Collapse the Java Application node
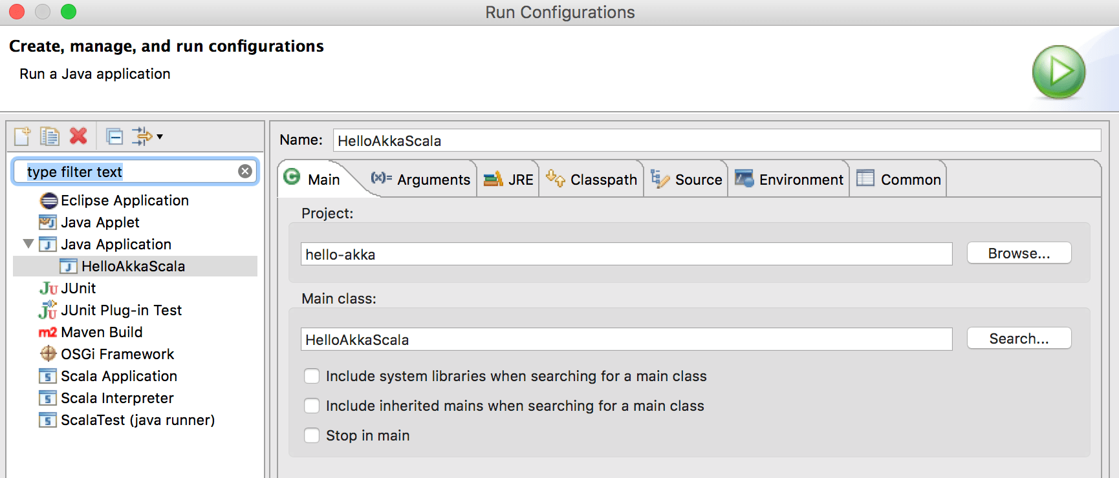The image size is (1119, 478). coord(28,244)
